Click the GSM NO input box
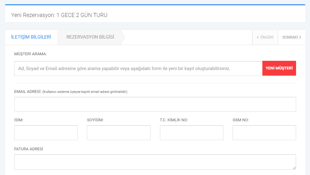Screen dimensions: 310x175 [264, 133]
